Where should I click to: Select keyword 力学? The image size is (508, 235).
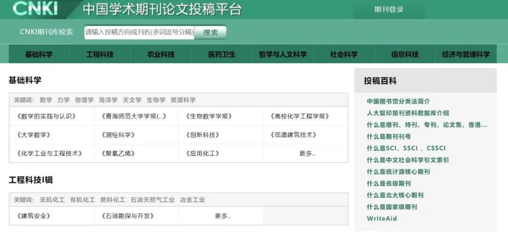coord(63,100)
